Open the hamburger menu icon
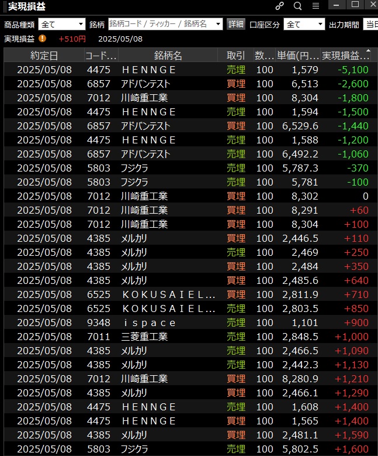The height and width of the screenshot is (456, 378). click(315, 6)
